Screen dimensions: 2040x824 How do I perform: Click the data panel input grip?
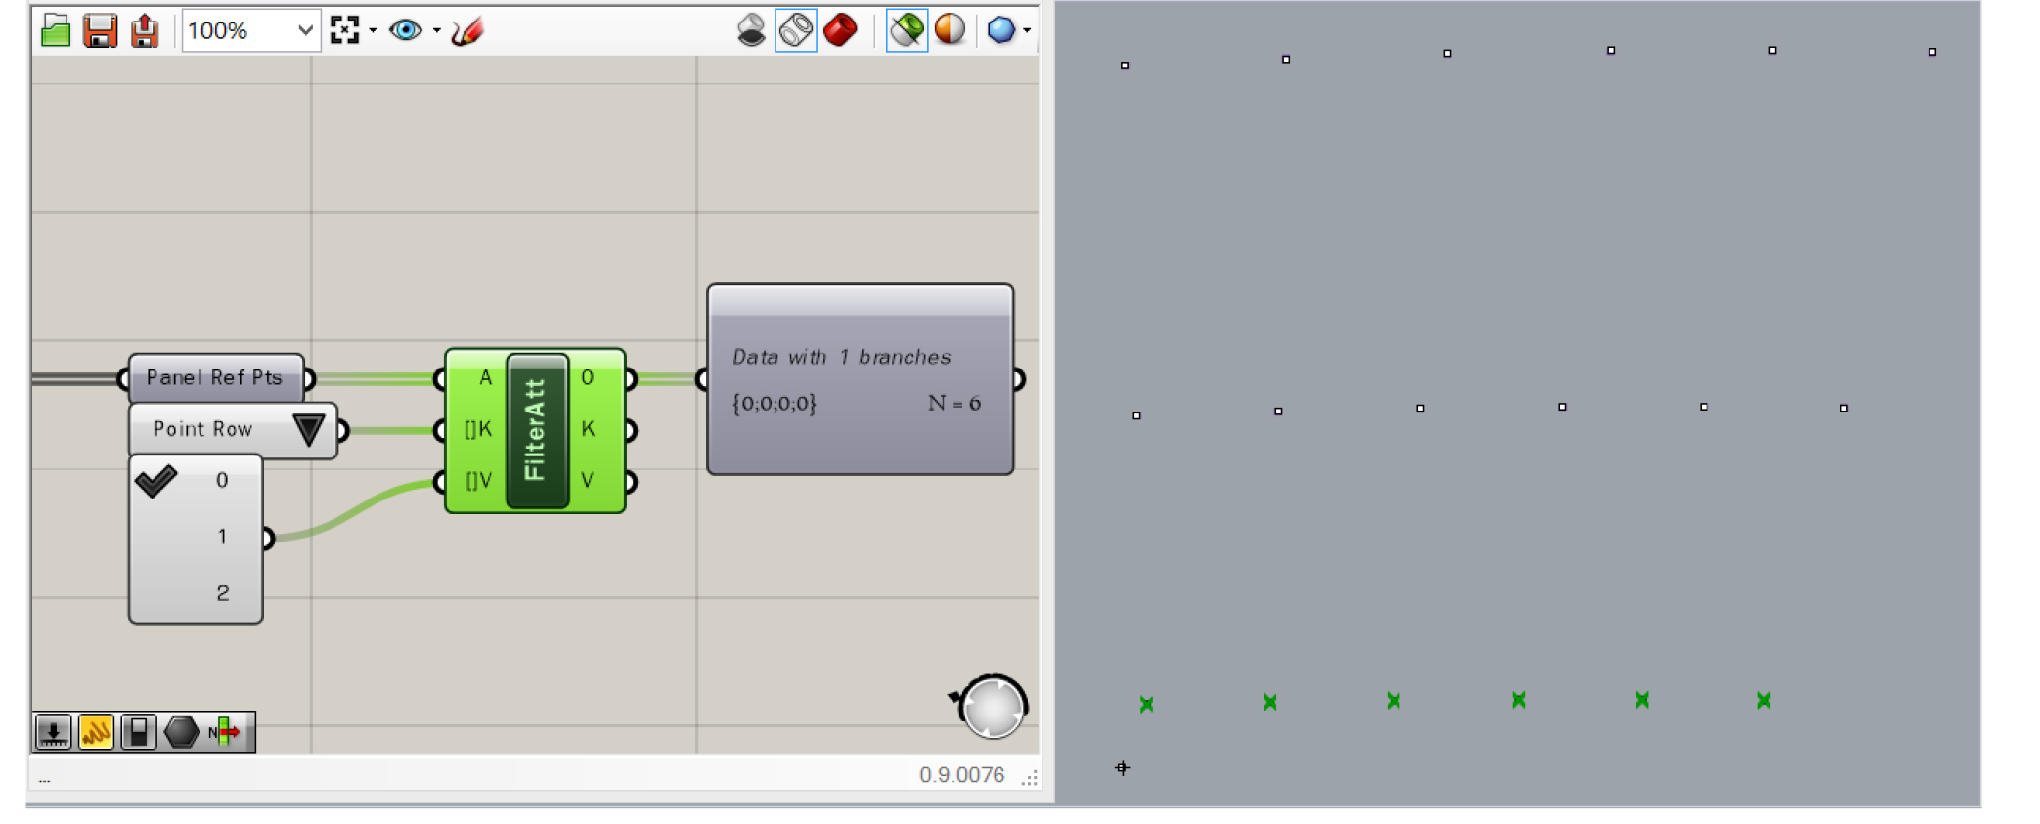pyautogui.click(x=702, y=378)
